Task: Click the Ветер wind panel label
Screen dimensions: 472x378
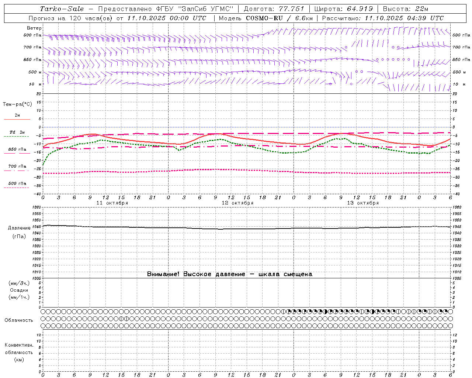Action: coord(34,28)
